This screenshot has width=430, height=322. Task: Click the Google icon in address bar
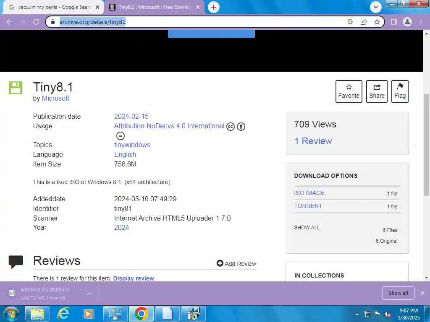click(x=350, y=22)
